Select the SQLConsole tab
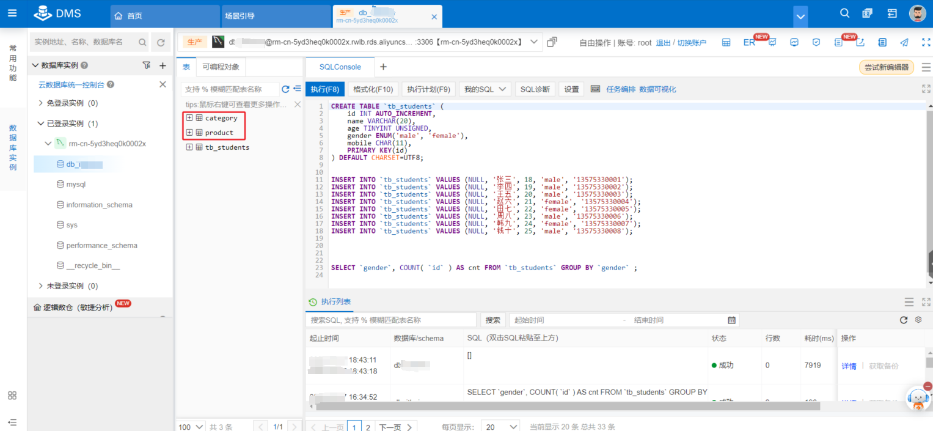 click(340, 67)
